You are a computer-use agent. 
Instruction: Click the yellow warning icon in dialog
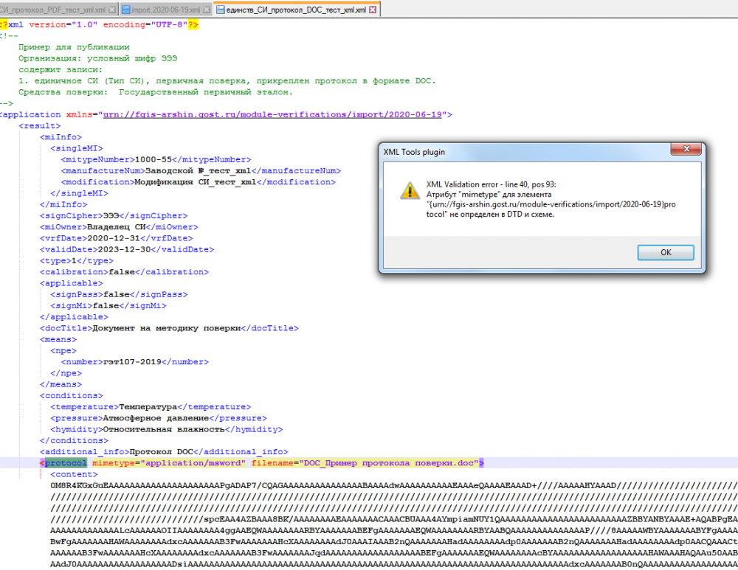click(407, 190)
